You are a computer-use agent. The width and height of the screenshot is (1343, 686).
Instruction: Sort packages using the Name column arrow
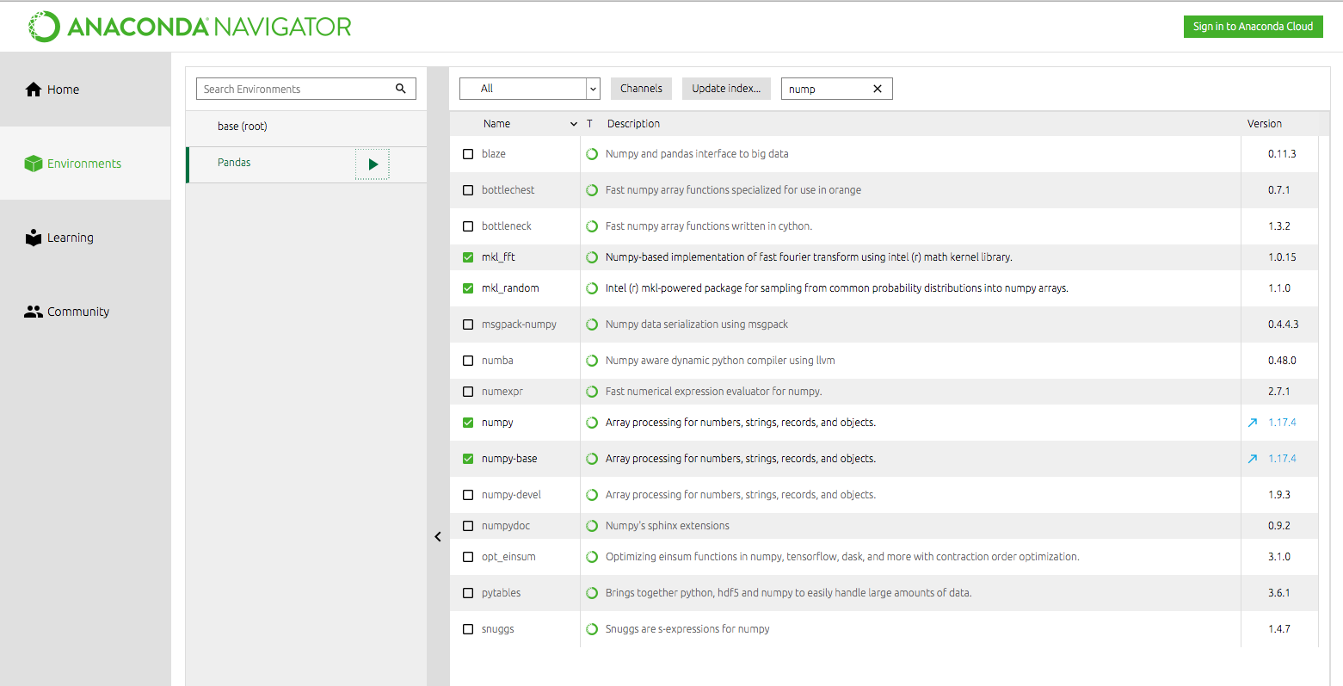tap(574, 124)
